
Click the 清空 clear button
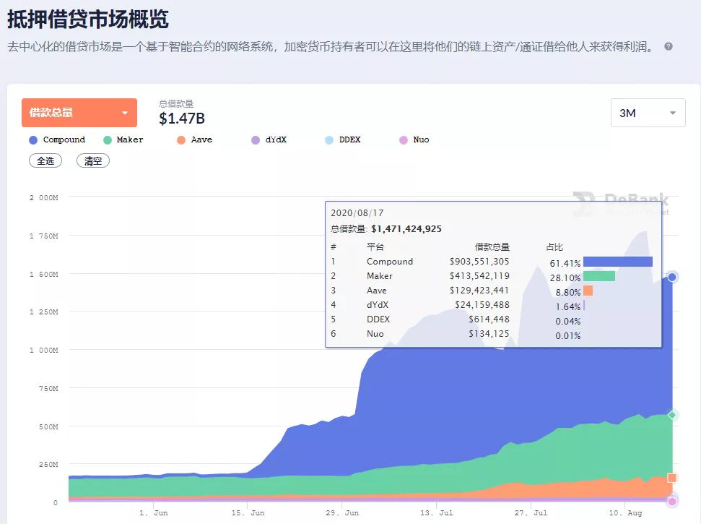(93, 160)
